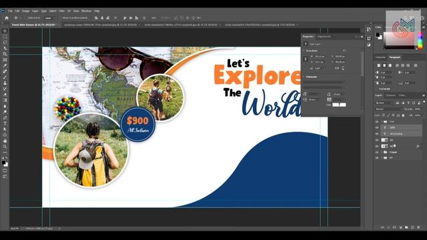
Task: Select the Clone Stamp tool
Action: [x=5, y=83]
